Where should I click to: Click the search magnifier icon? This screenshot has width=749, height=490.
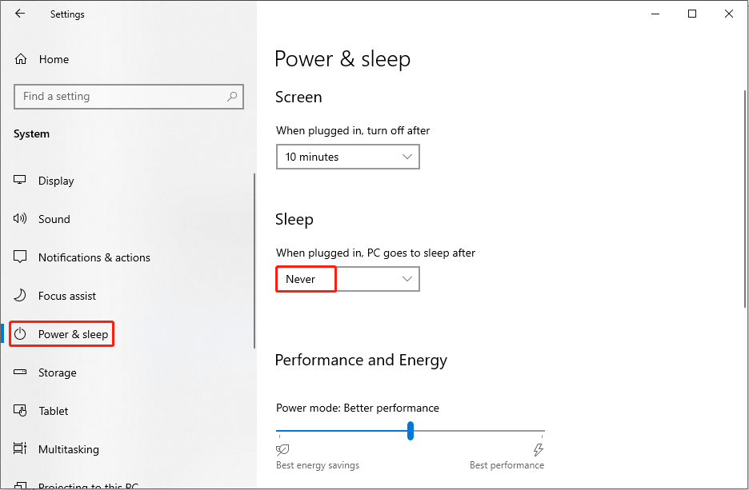tap(232, 96)
